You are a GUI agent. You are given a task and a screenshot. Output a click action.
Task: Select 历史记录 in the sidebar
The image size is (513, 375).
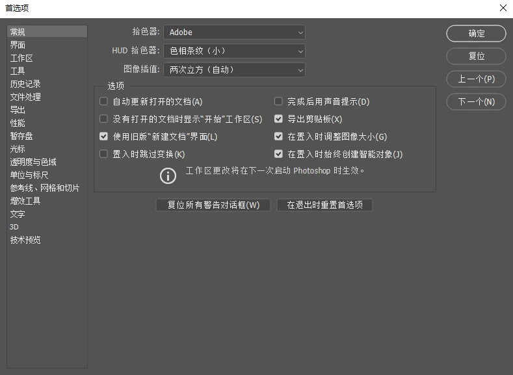click(x=47, y=84)
